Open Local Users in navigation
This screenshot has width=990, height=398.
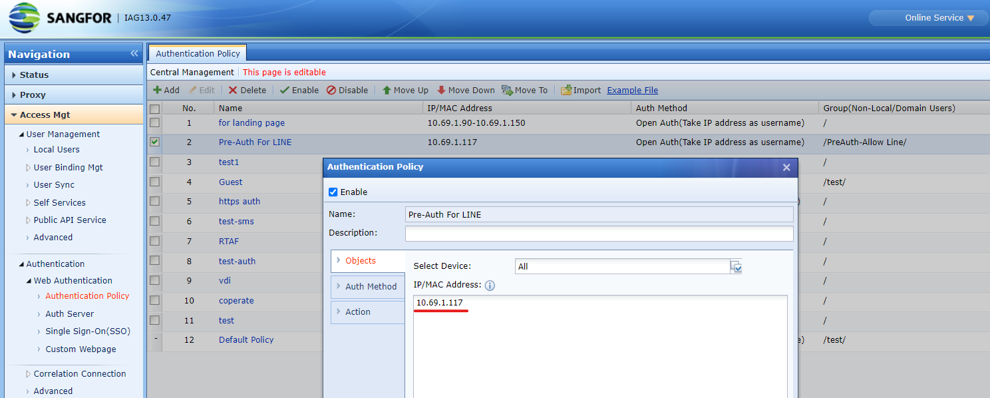tap(57, 150)
